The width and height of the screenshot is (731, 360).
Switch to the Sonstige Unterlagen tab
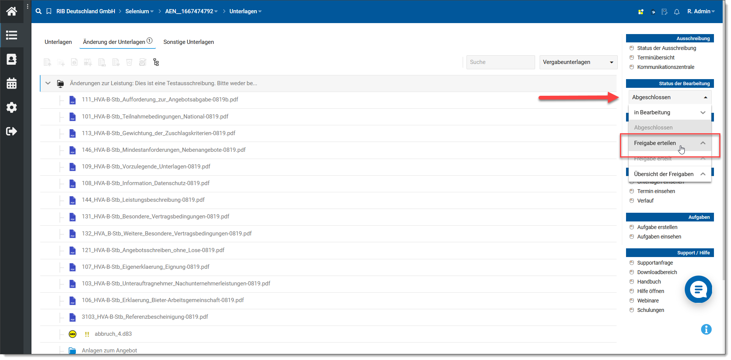[x=189, y=42]
